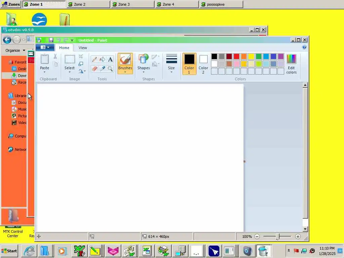Click the musical notes taskbar icon
The image size is (344, 258).
coord(129,251)
